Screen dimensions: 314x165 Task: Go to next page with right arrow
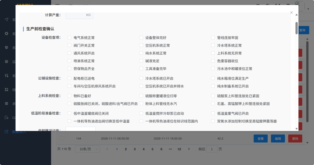[189, 149]
